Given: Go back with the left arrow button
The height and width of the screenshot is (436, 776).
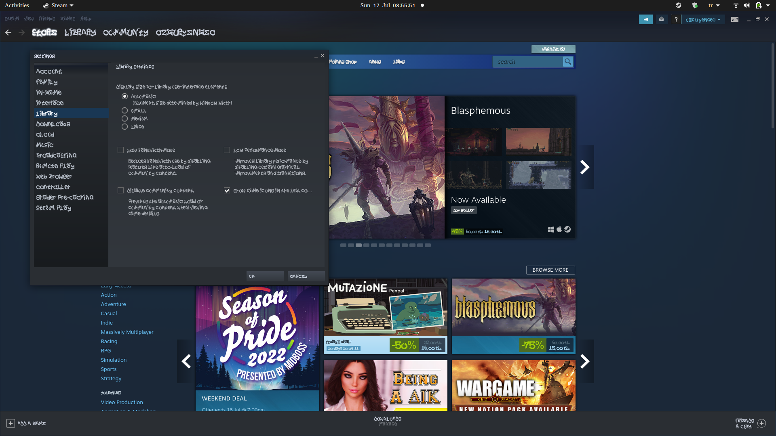Looking at the screenshot, I should click(8, 33).
